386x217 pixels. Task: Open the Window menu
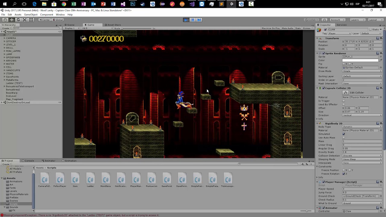60,14
